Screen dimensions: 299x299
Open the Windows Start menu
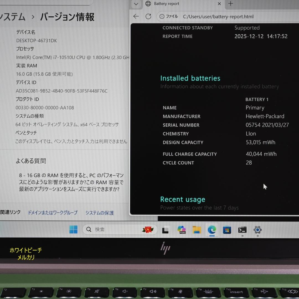73,230
